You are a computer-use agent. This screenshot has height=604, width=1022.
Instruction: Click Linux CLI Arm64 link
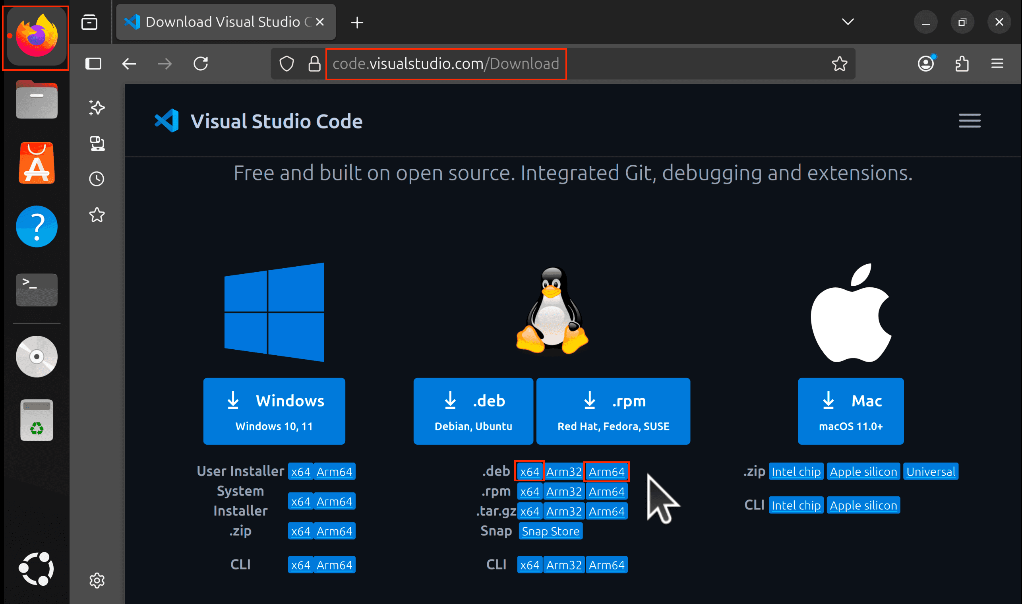point(606,565)
